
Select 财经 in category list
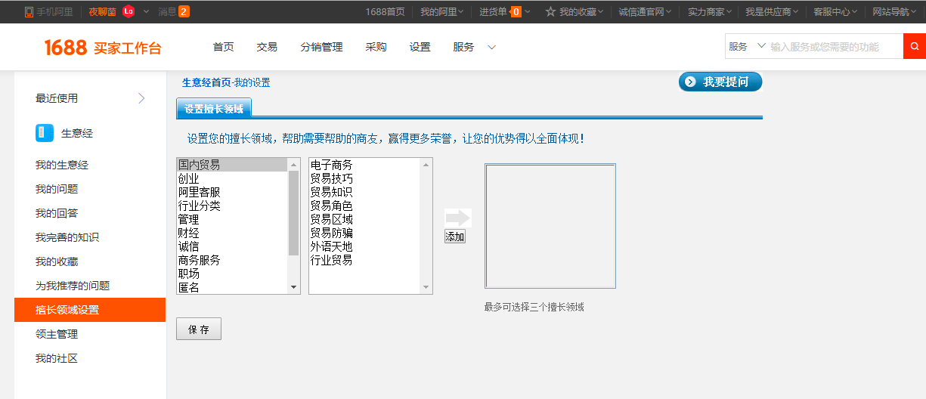click(x=232, y=233)
